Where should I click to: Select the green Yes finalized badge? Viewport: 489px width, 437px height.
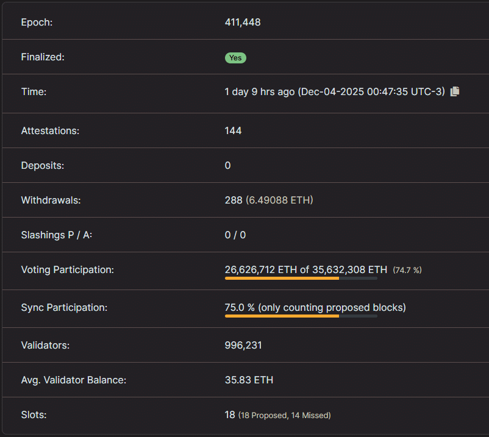[x=235, y=57]
